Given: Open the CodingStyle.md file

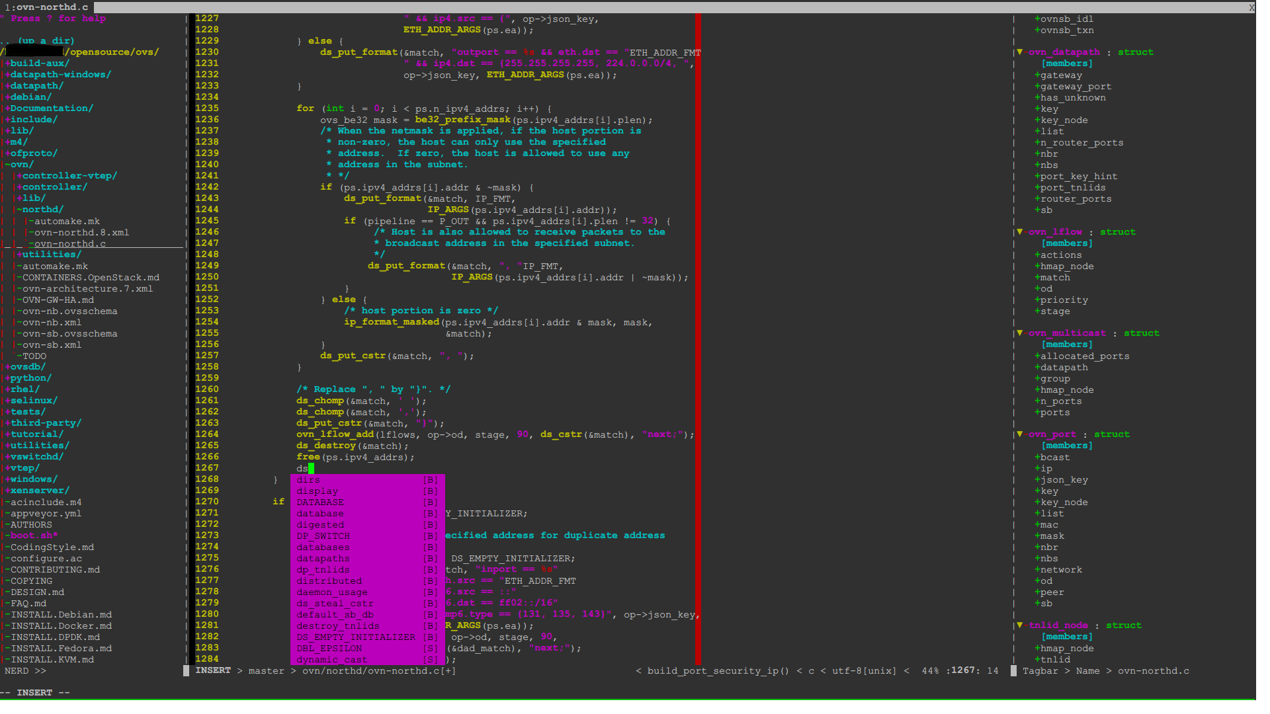Looking at the screenshot, I should 52,547.
